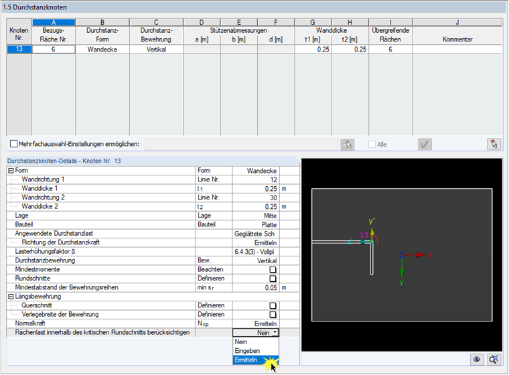The width and height of the screenshot is (509, 375).
Task: Click Normalkraft value Ermitteln
Action: pos(256,323)
